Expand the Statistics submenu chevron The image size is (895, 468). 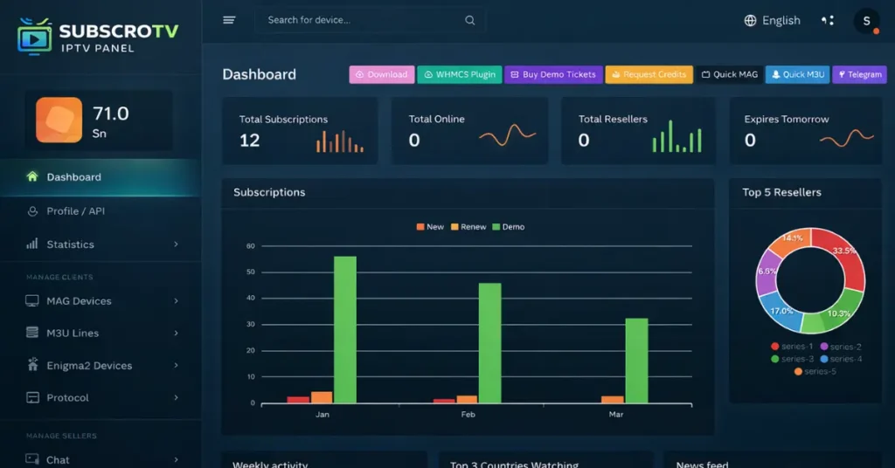(x=176, y=244)
